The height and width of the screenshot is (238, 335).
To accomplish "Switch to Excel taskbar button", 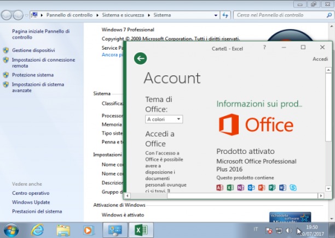I will 141,230.
